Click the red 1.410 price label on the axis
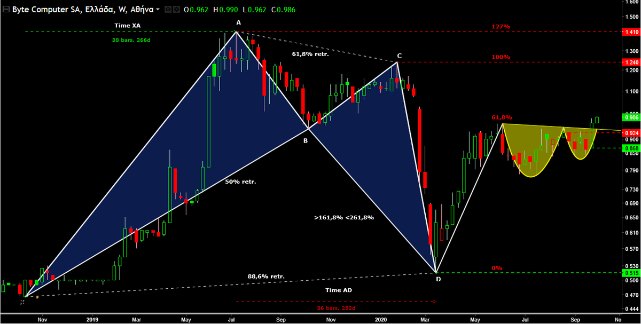This screenshot has width=641, height=324. click(x=631, y=32)
